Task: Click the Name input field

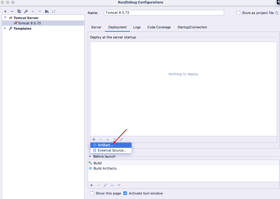Action: pos(164,13)
